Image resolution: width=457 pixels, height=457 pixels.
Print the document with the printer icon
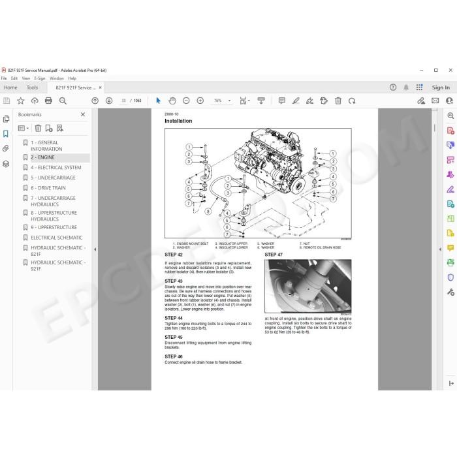48,101
